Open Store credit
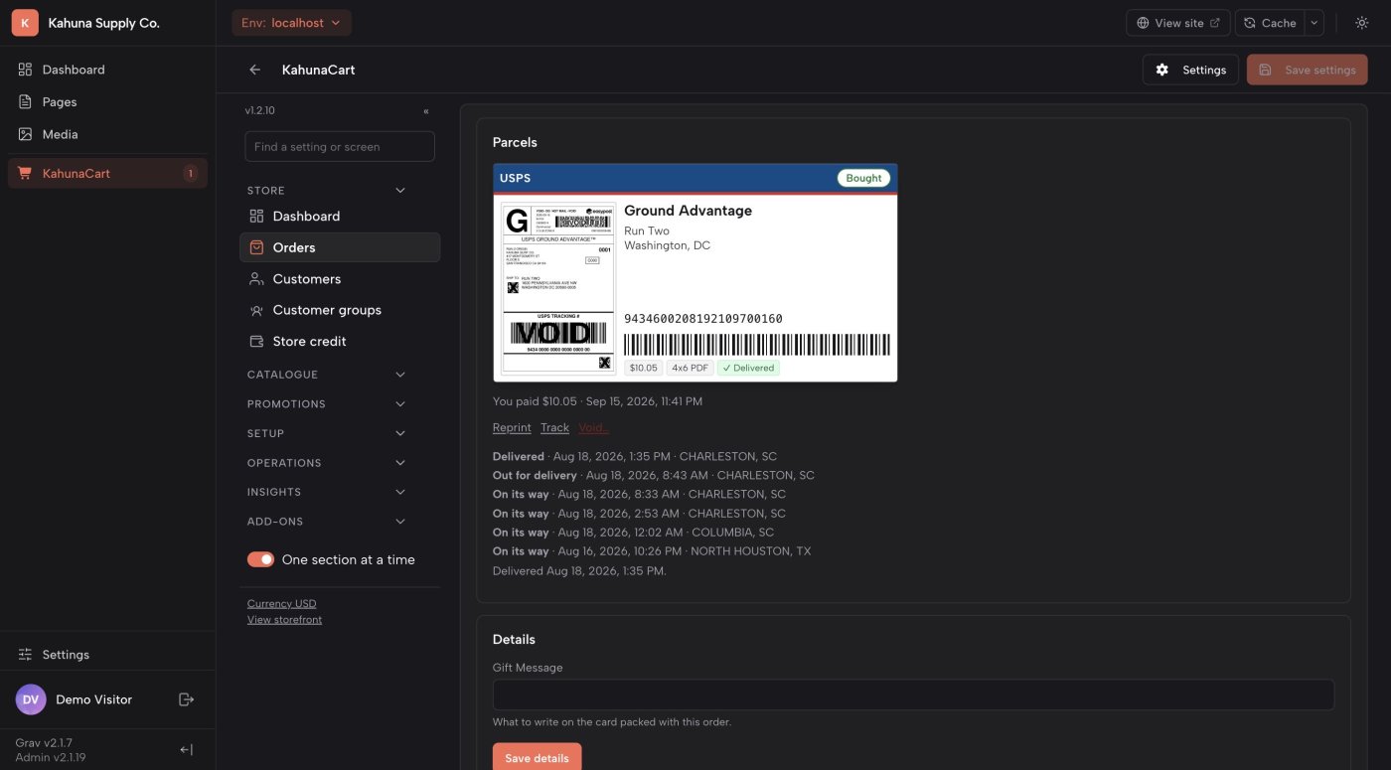The height and width of the screenshot is (770, 1391). tap(340, 341)
